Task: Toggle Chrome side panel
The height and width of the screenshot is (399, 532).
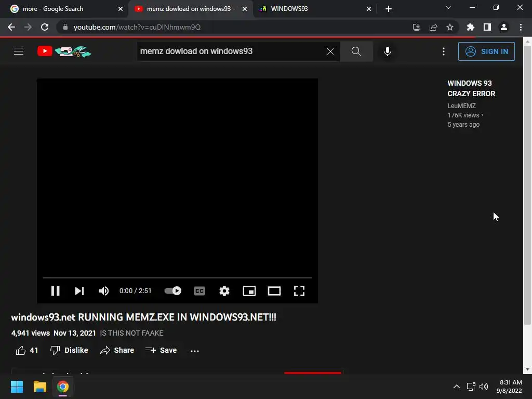Action: tap(487, 27)
